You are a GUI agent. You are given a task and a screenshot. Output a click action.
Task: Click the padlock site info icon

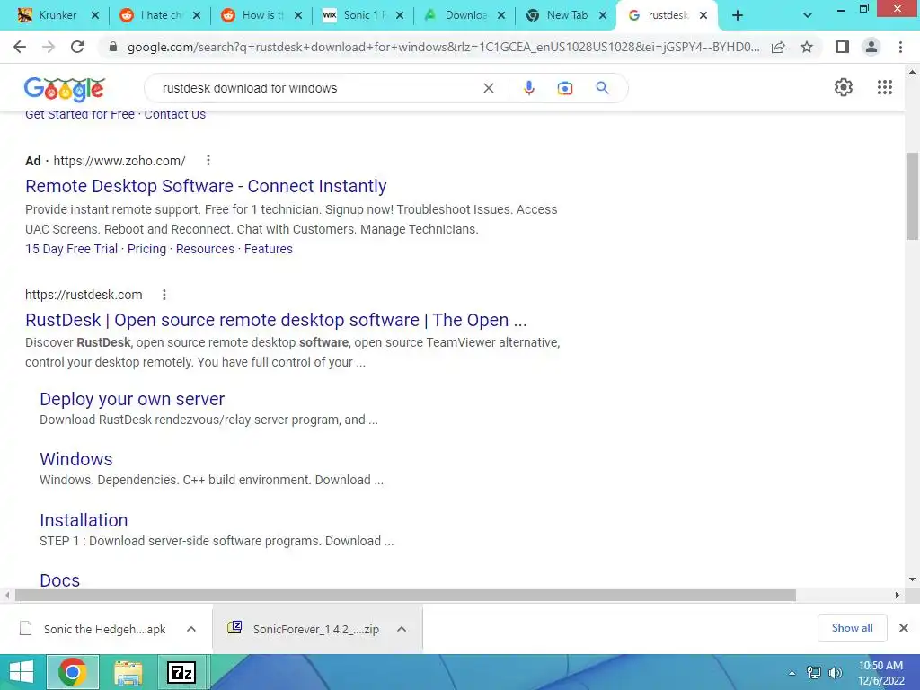point(113,47)
